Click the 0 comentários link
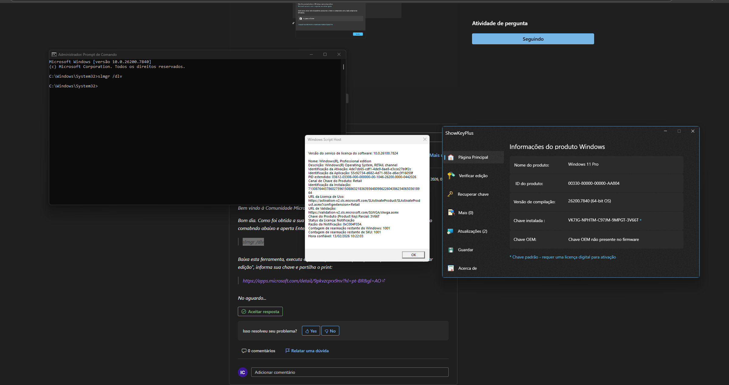Viewport: 729px width, 385px height. (258, 351)
